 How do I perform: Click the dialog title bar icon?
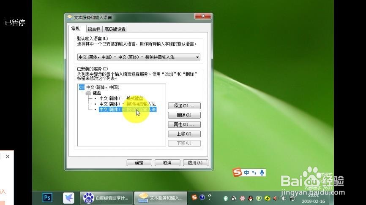click(x=70, y=17)
